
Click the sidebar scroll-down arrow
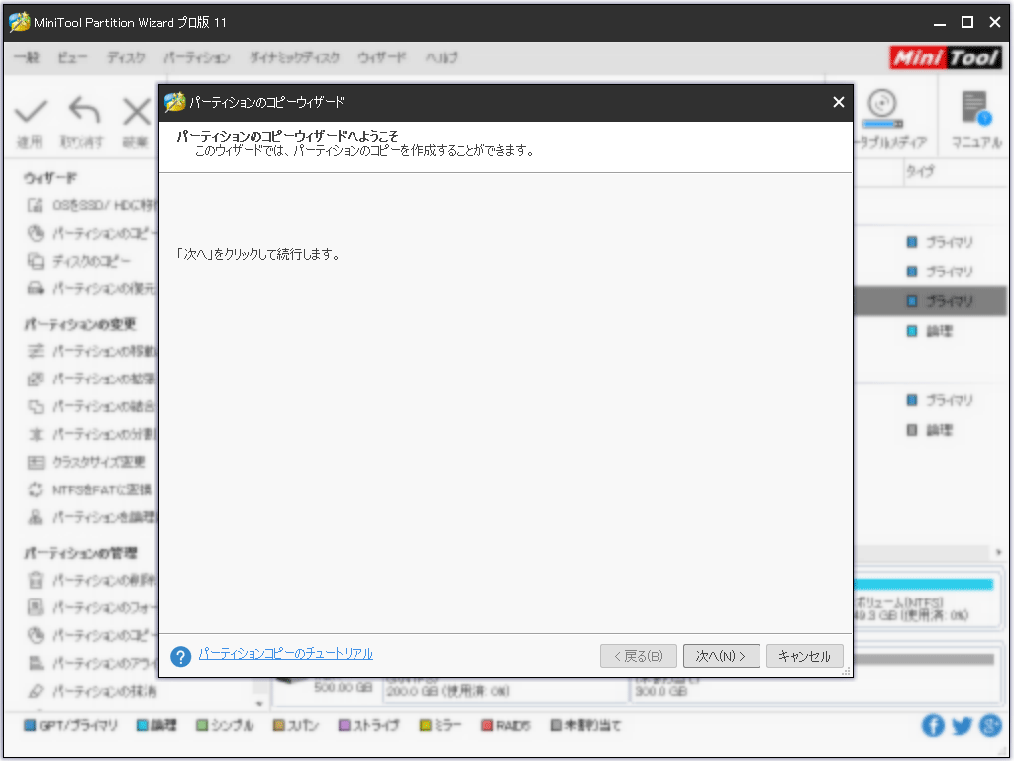(x=261, y=702)
